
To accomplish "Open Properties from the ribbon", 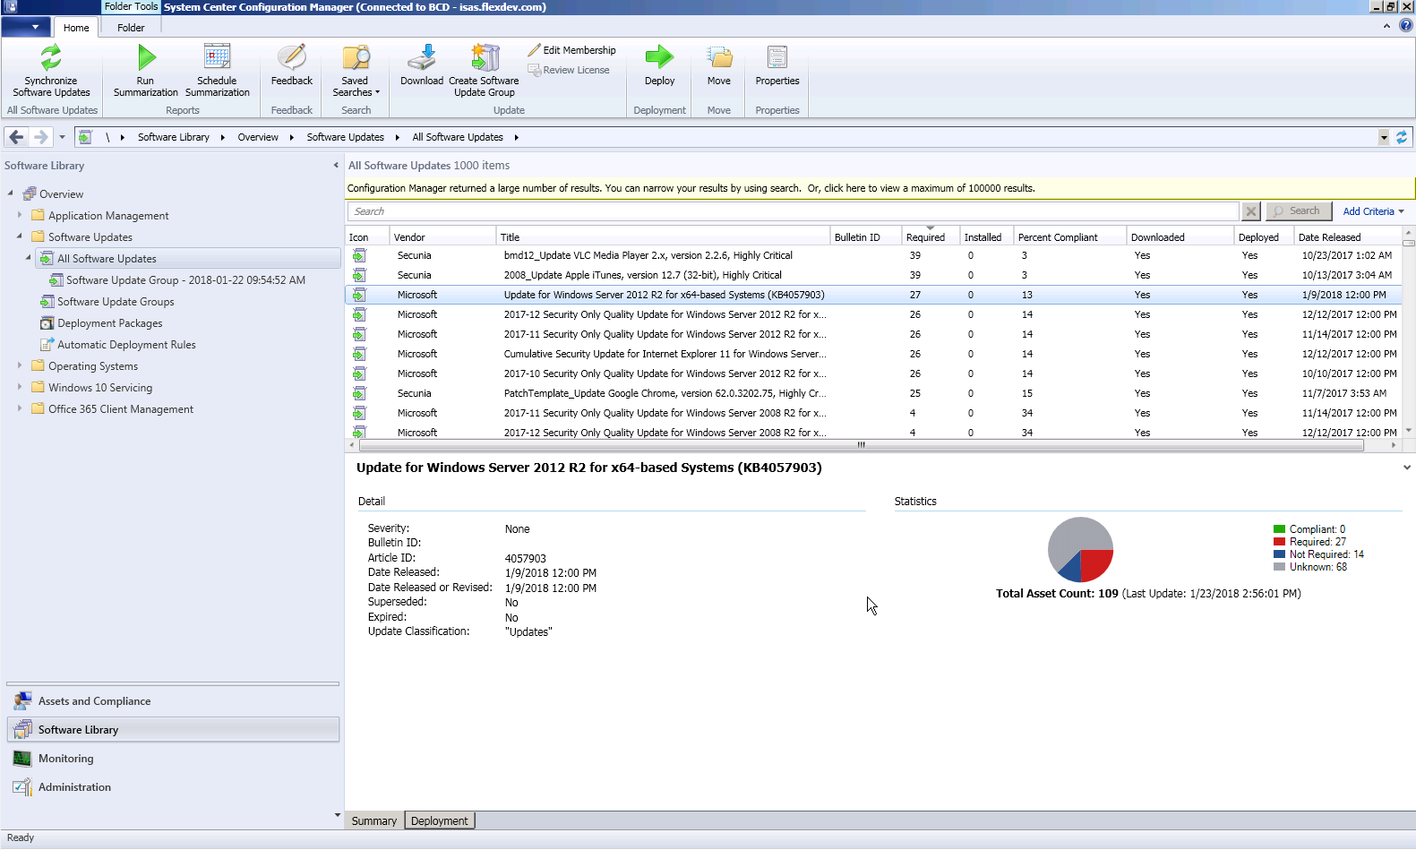I will tap(777, 59).
